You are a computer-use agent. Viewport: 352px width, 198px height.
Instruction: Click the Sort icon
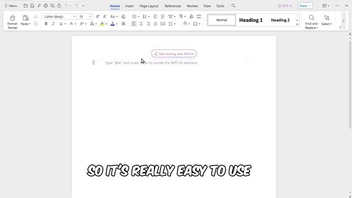(x=191, y=16)
